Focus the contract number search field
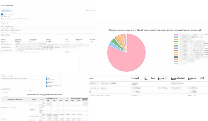Viewport: 208px width, 121px height. pyautogui.click(x=48, y=21)
